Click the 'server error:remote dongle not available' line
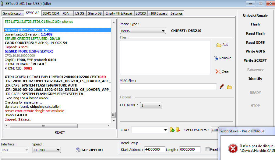The height and width of the screenshot is (160, 275). click(x=34, y=111)
